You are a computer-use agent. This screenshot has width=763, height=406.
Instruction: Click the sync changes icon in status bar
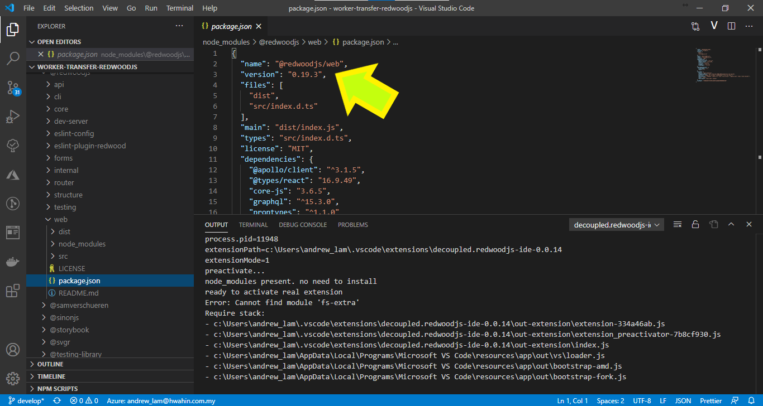tap(56, 400)
